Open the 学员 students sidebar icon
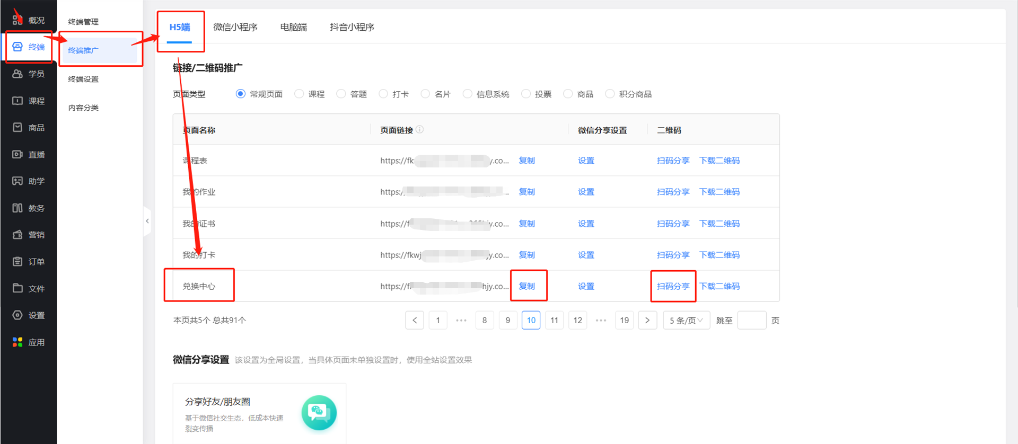 17,74
